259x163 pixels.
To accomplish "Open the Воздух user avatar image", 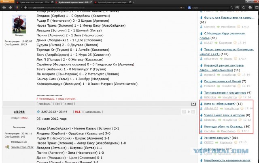I will 19,24.
